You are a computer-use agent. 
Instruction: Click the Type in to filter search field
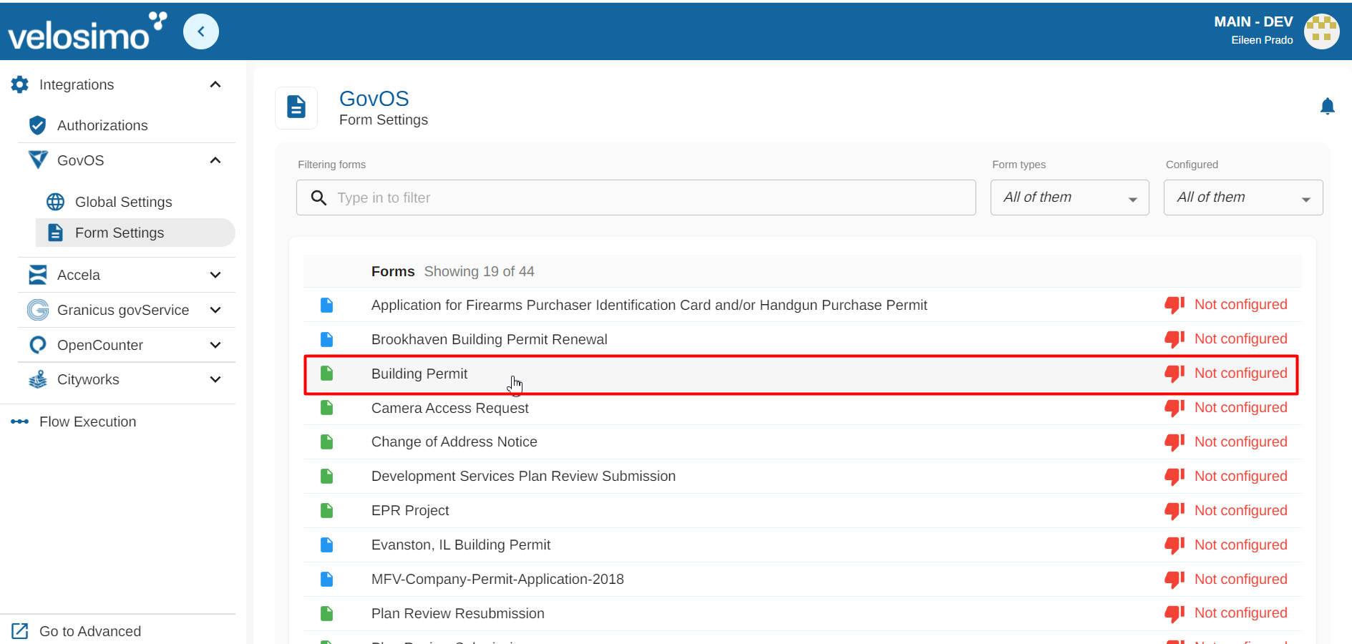(x=636, y=197)
